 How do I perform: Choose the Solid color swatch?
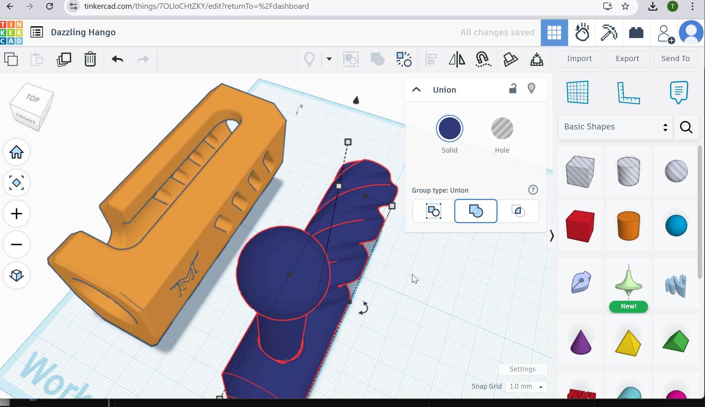(449, 129)
